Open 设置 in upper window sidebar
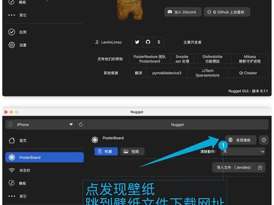The width and height of the screenshot is (274, 205). click(x=45, y=45)
